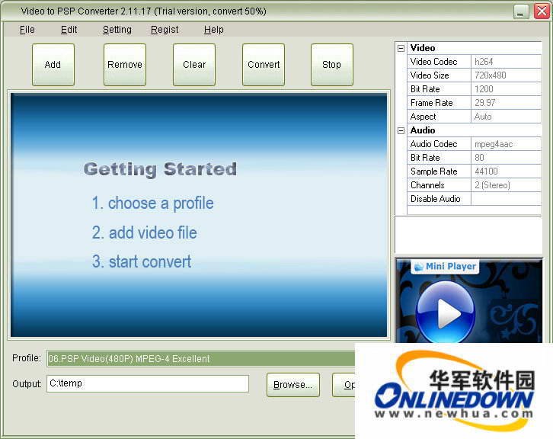The image size is (553, 439).
Task: Minimize the converter window
Action: (521, 11)
